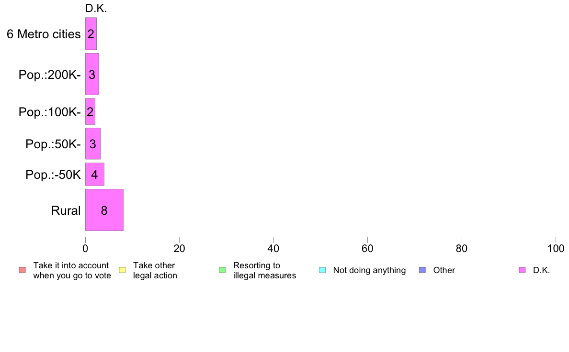Click the 40 tick label on axis

[x=273, y=249]
